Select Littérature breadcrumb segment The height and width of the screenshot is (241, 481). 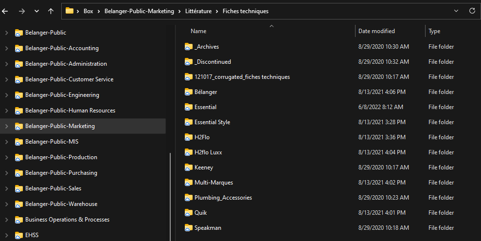click(x=198, y=11)
